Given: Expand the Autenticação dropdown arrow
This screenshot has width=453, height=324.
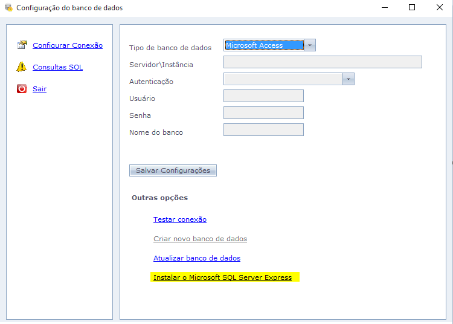Looking at the screenshot, I should coord(349,79).
